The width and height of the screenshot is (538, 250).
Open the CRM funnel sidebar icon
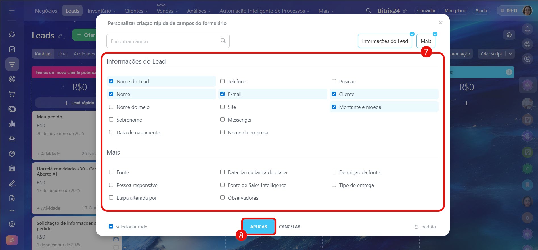(12, 64)
